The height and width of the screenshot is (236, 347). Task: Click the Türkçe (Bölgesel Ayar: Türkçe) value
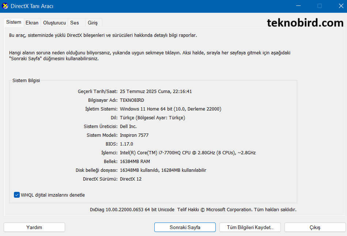point(152,118)
